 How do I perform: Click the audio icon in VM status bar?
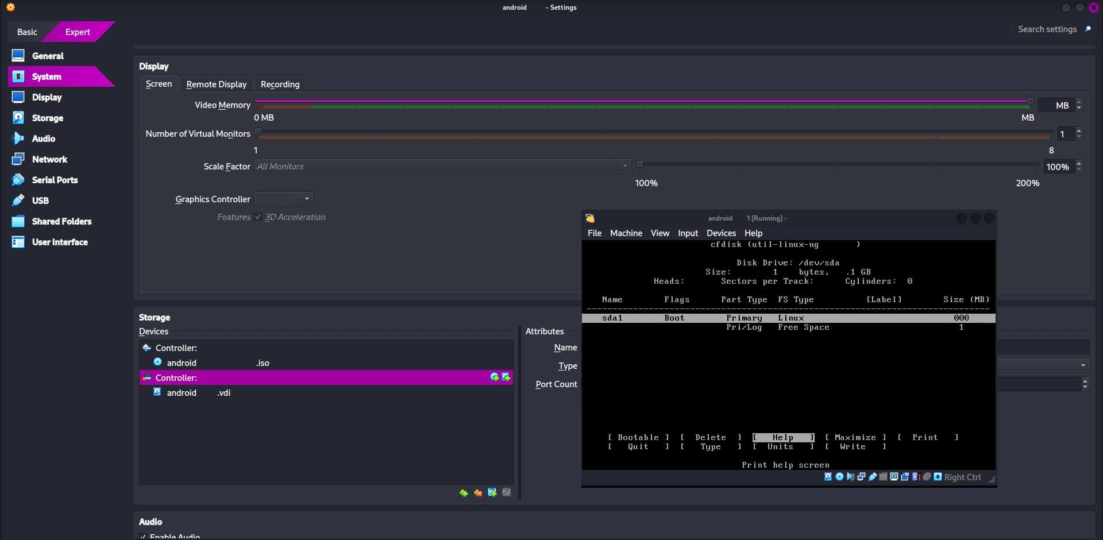[x=851, y=477]
